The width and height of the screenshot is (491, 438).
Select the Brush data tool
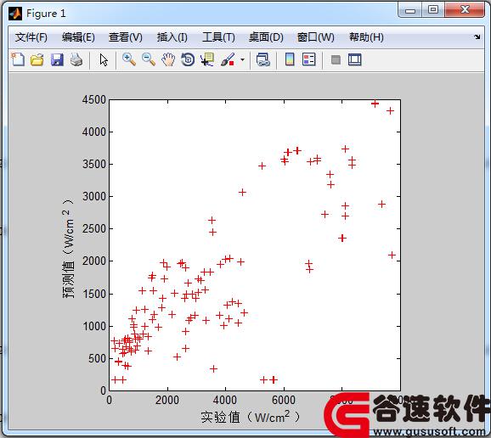click(x=228, y=59)
